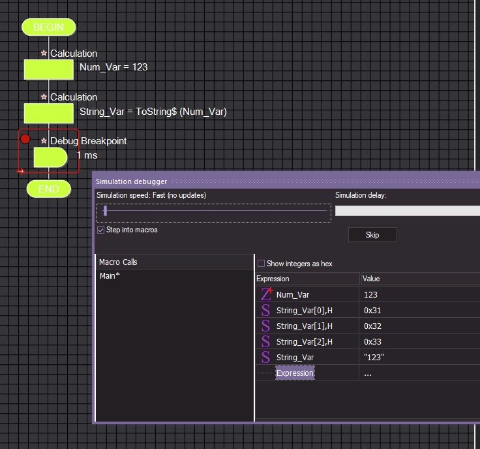Viewport: 480px width, 449px height.
Task: Click the S icon for String_Var[0],H
Action: 265,310
